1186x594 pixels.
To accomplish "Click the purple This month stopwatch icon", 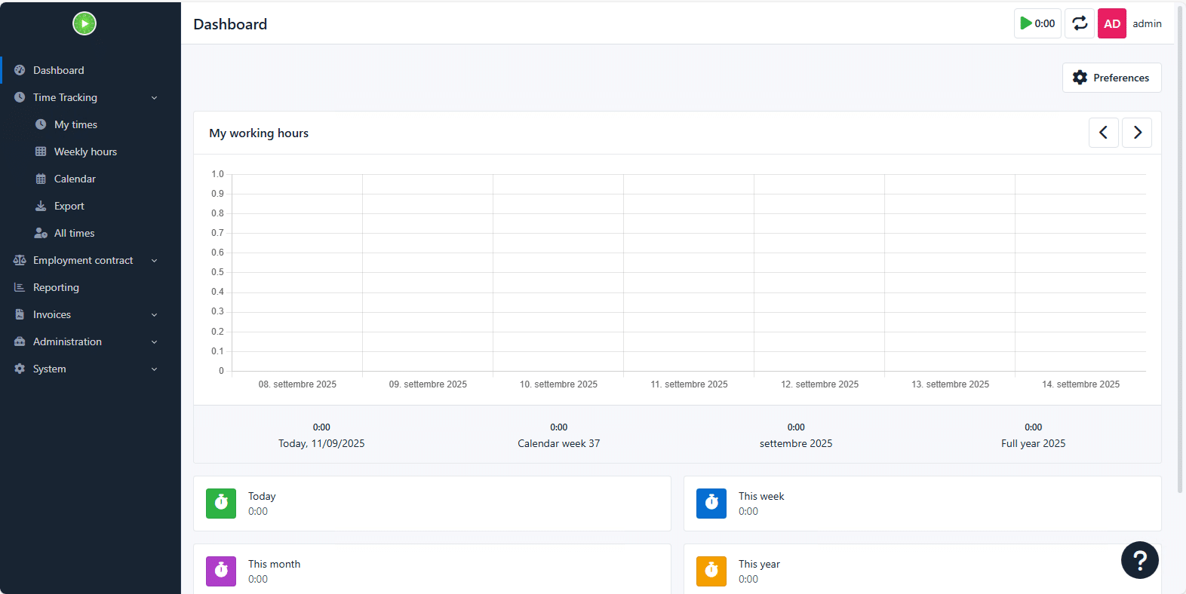I will pos(221,571).
